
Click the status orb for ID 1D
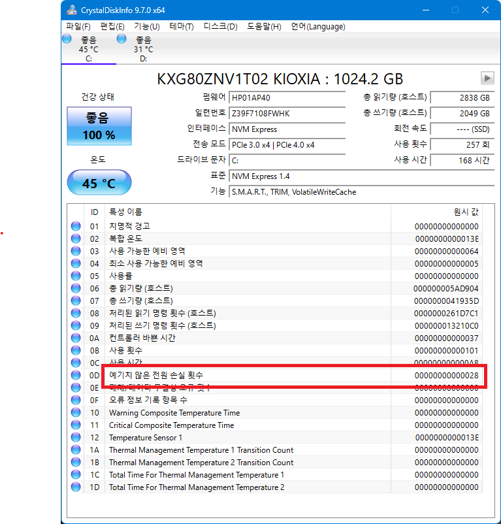[76, 487]
